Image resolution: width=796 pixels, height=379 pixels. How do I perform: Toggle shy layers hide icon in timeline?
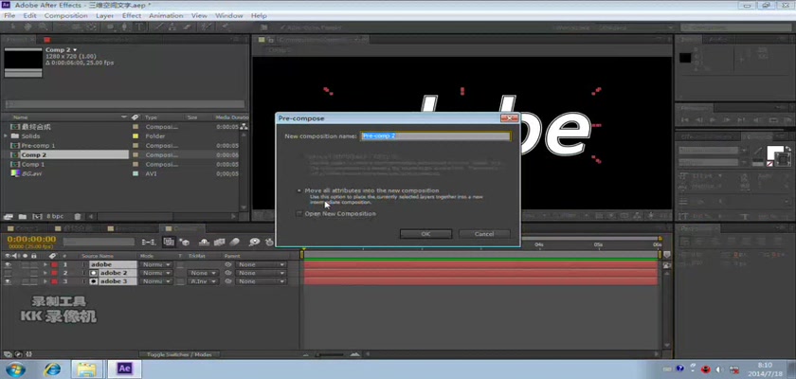pos(204,243)
